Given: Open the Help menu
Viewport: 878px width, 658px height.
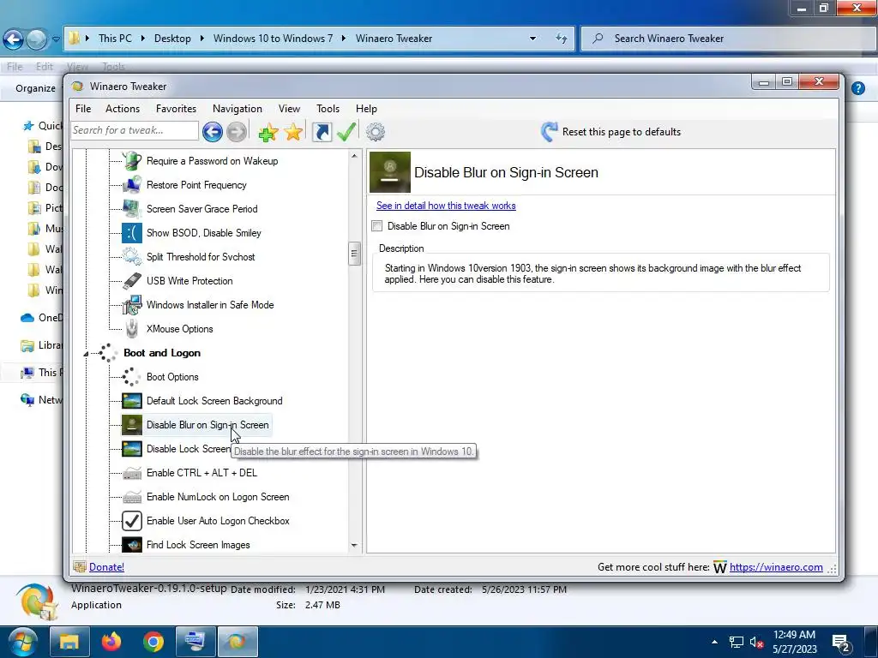Looking at the screenshot, I should pos(366,109).
